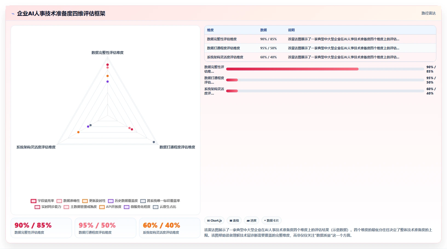
Task: Select the 系统架构灵活度评估维度 table row
Action: [320, 57]
